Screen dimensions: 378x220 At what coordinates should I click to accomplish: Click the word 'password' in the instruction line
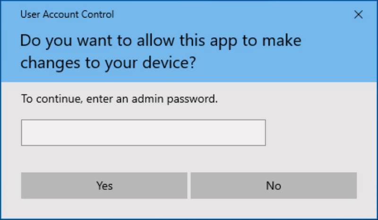pyautogui.click(x=194, y=100)
